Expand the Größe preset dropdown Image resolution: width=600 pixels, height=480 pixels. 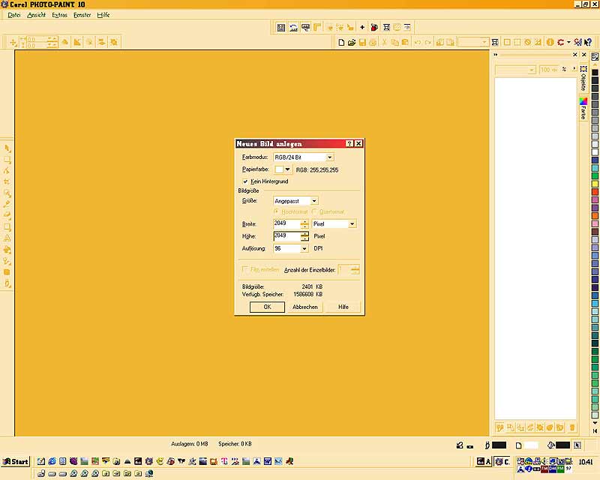point(314,201)
